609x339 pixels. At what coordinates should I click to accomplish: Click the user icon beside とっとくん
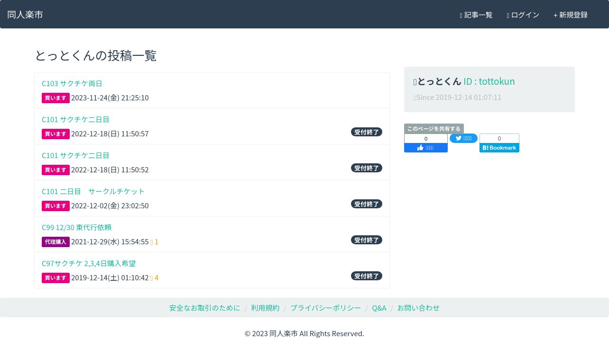point(415,82)
